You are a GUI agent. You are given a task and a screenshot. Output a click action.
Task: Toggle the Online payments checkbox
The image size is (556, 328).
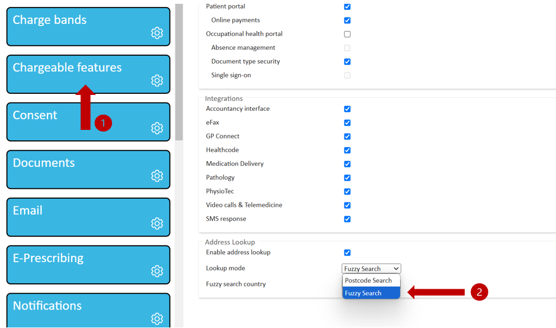pos(347,20)
